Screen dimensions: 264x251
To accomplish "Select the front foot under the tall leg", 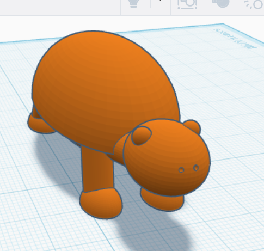I will click(x=101, y=203).
